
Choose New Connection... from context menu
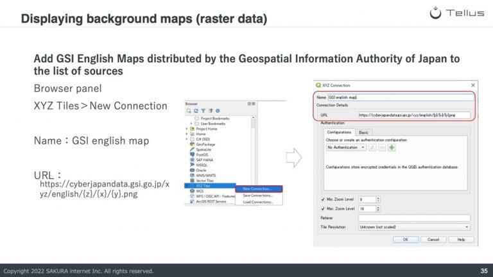tap(259, 189)
